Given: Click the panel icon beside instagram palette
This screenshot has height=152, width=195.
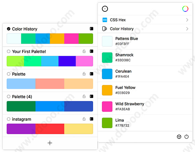Looking at the screenshot, I should click(91, 119).
